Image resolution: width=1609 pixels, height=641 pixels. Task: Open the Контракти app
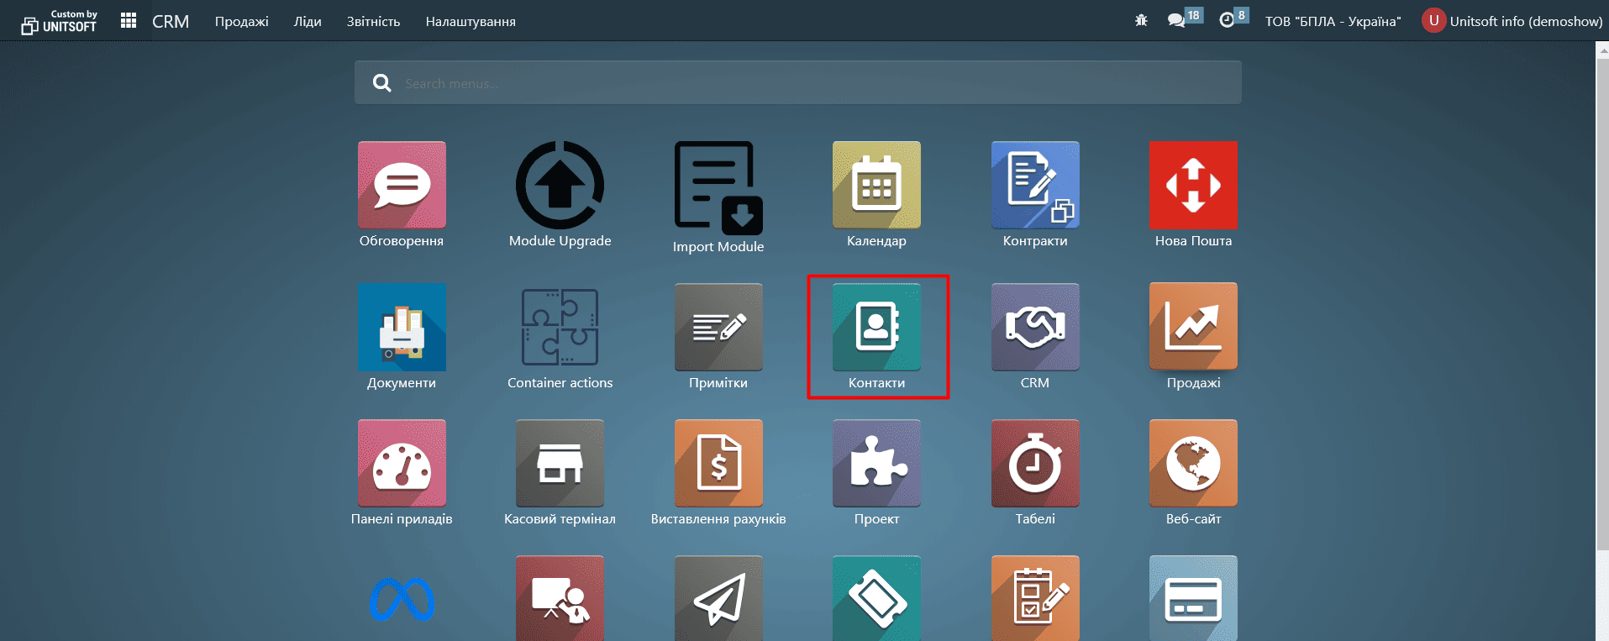point(1034,185)
